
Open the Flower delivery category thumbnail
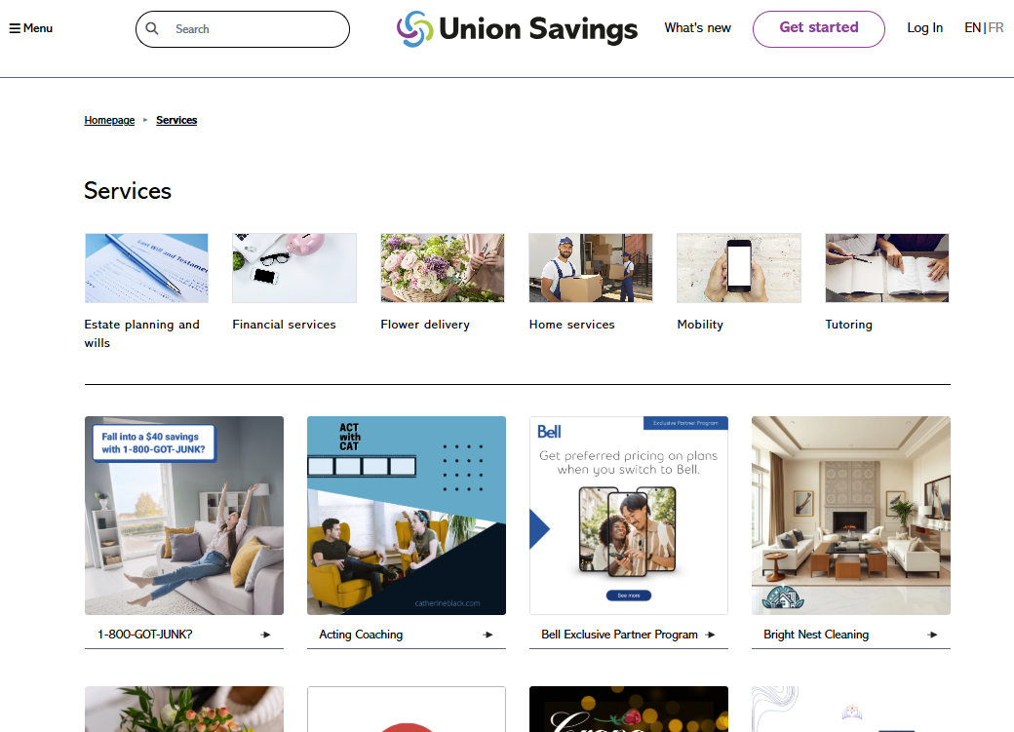tap(443, 268)
